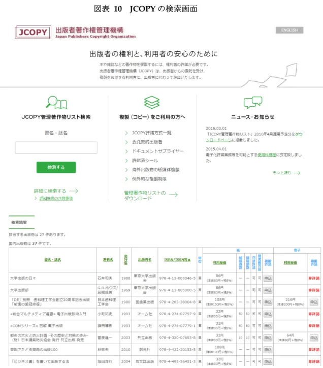Click chevron beside 例外的な複製制限
The height and width of the screenshot is (368, 323).
126,179
